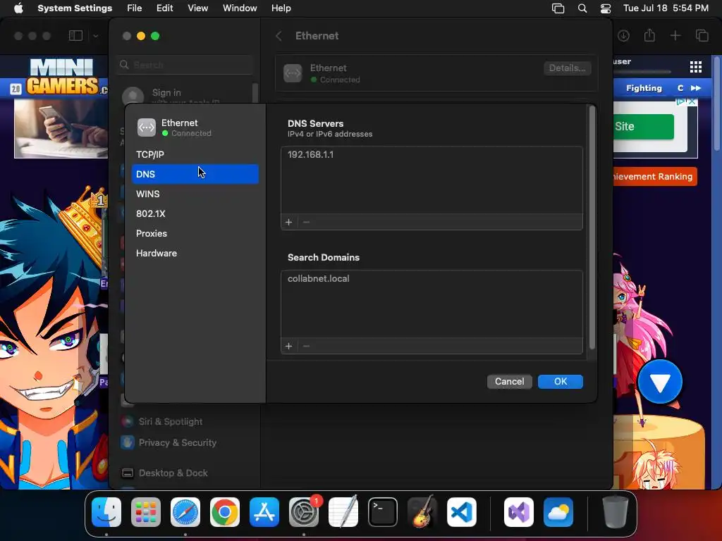
Task: Open Spotlight search in menu bar
Action: tap(582, 8)
